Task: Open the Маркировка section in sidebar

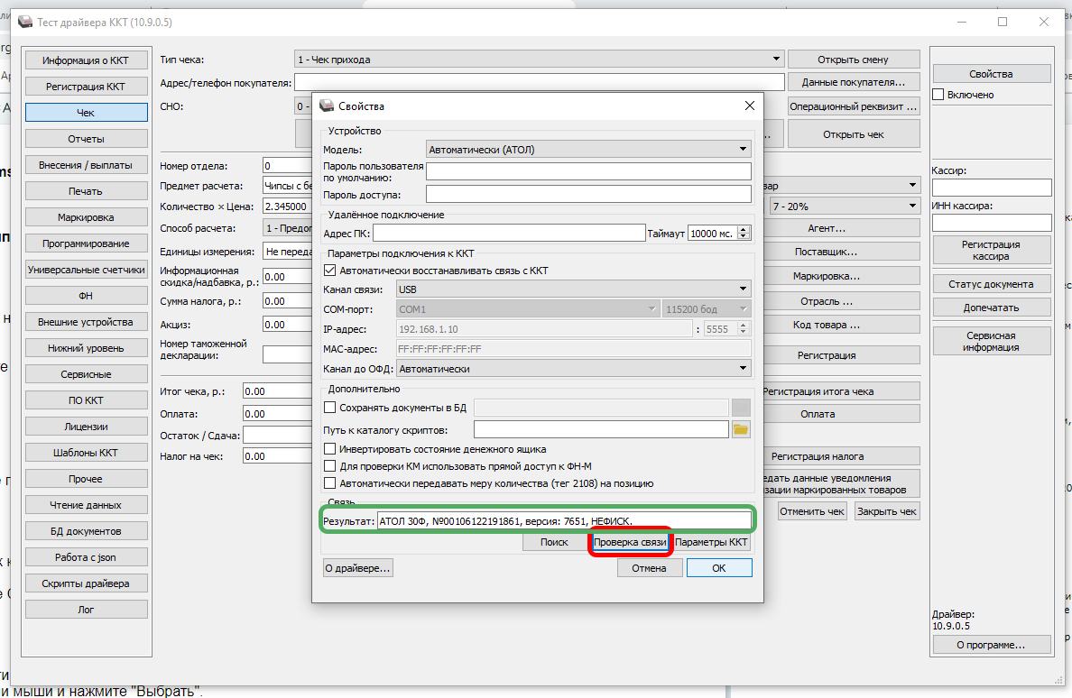Action: pyautogui.click(x=86, y=217)
